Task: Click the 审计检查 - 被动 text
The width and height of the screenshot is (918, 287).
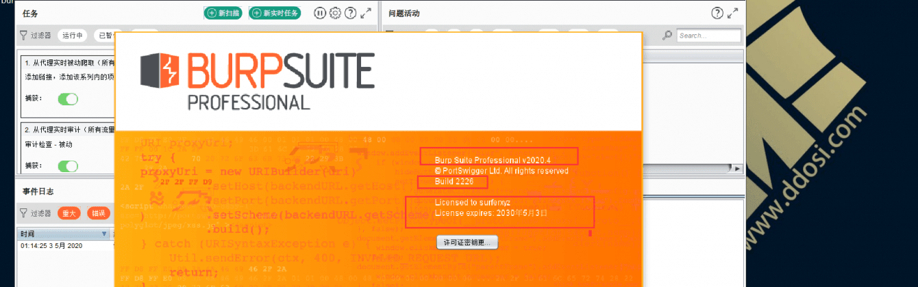Action: click(x=49, y=144)
